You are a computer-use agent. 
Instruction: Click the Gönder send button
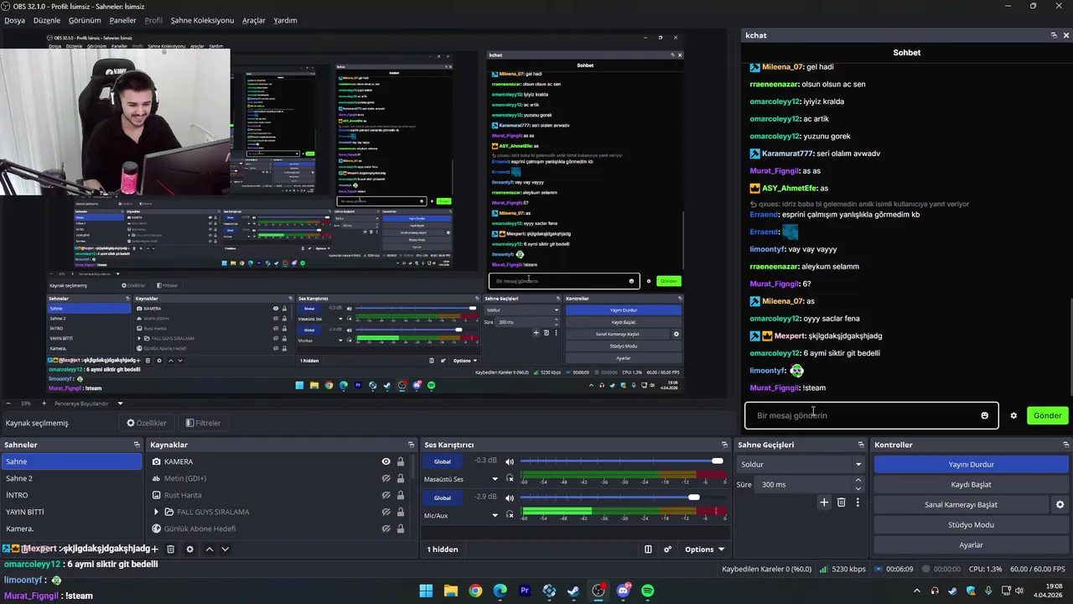point(1047,415)
